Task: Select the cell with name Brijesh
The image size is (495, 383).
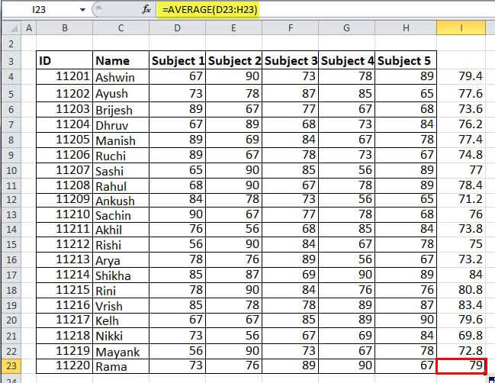Action: click(121, 110)
